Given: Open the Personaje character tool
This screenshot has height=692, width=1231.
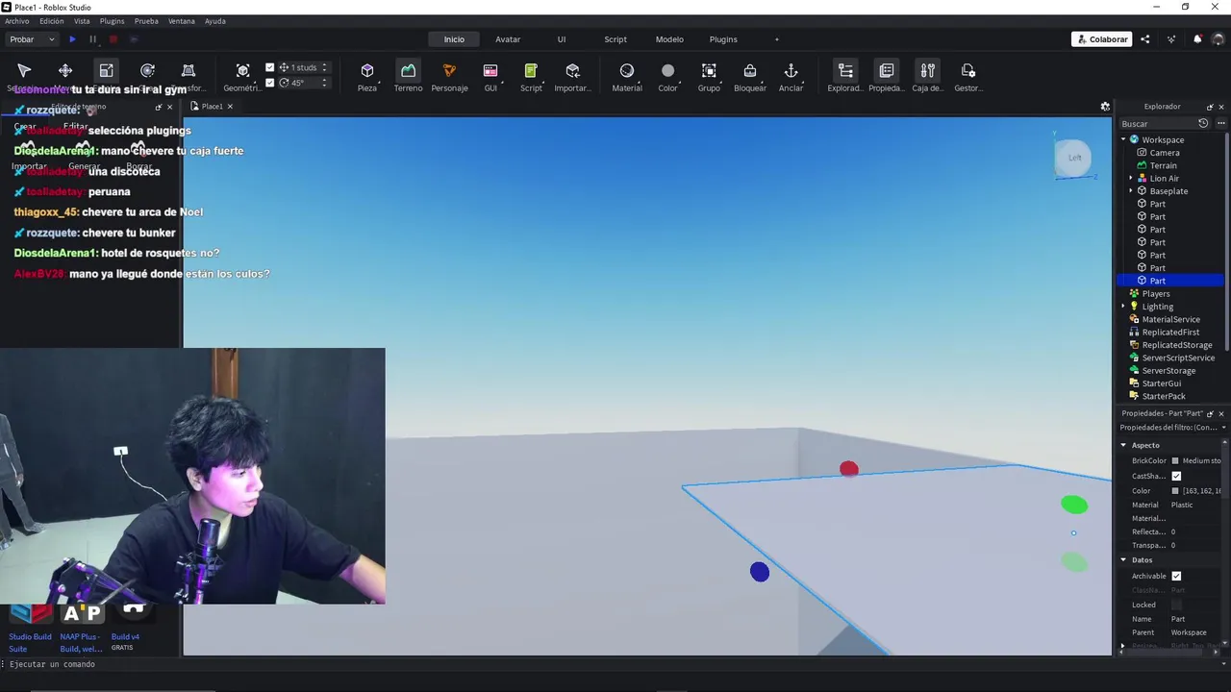Looking at the screenshot, I should [x=449, y=76].
